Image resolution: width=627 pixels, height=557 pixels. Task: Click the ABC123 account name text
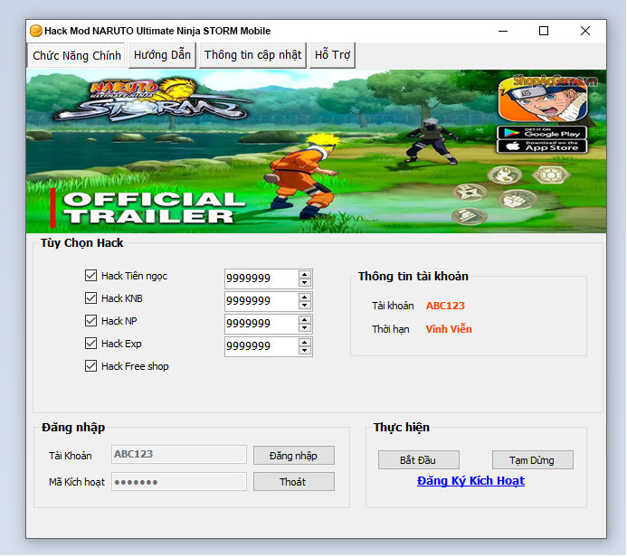tap(445, 306)
